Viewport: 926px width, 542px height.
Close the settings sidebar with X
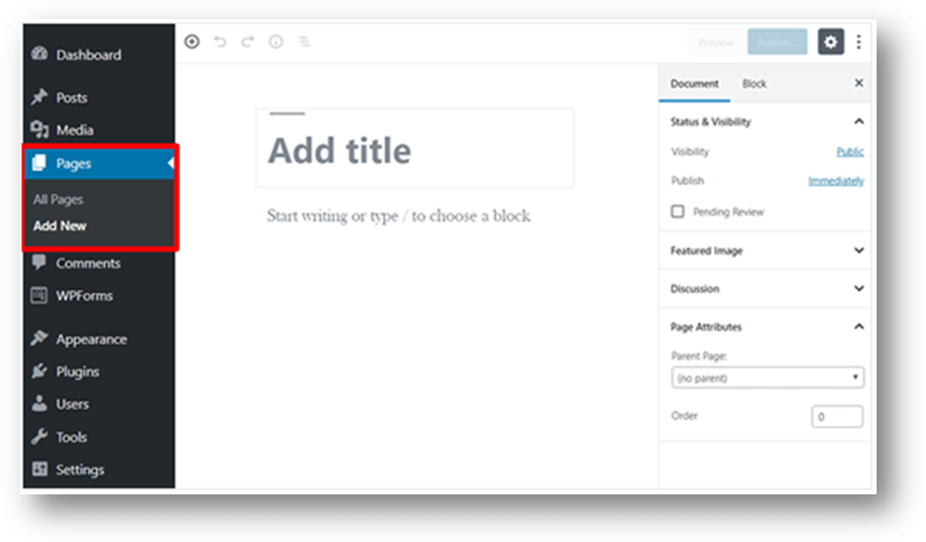pos(858,83)
